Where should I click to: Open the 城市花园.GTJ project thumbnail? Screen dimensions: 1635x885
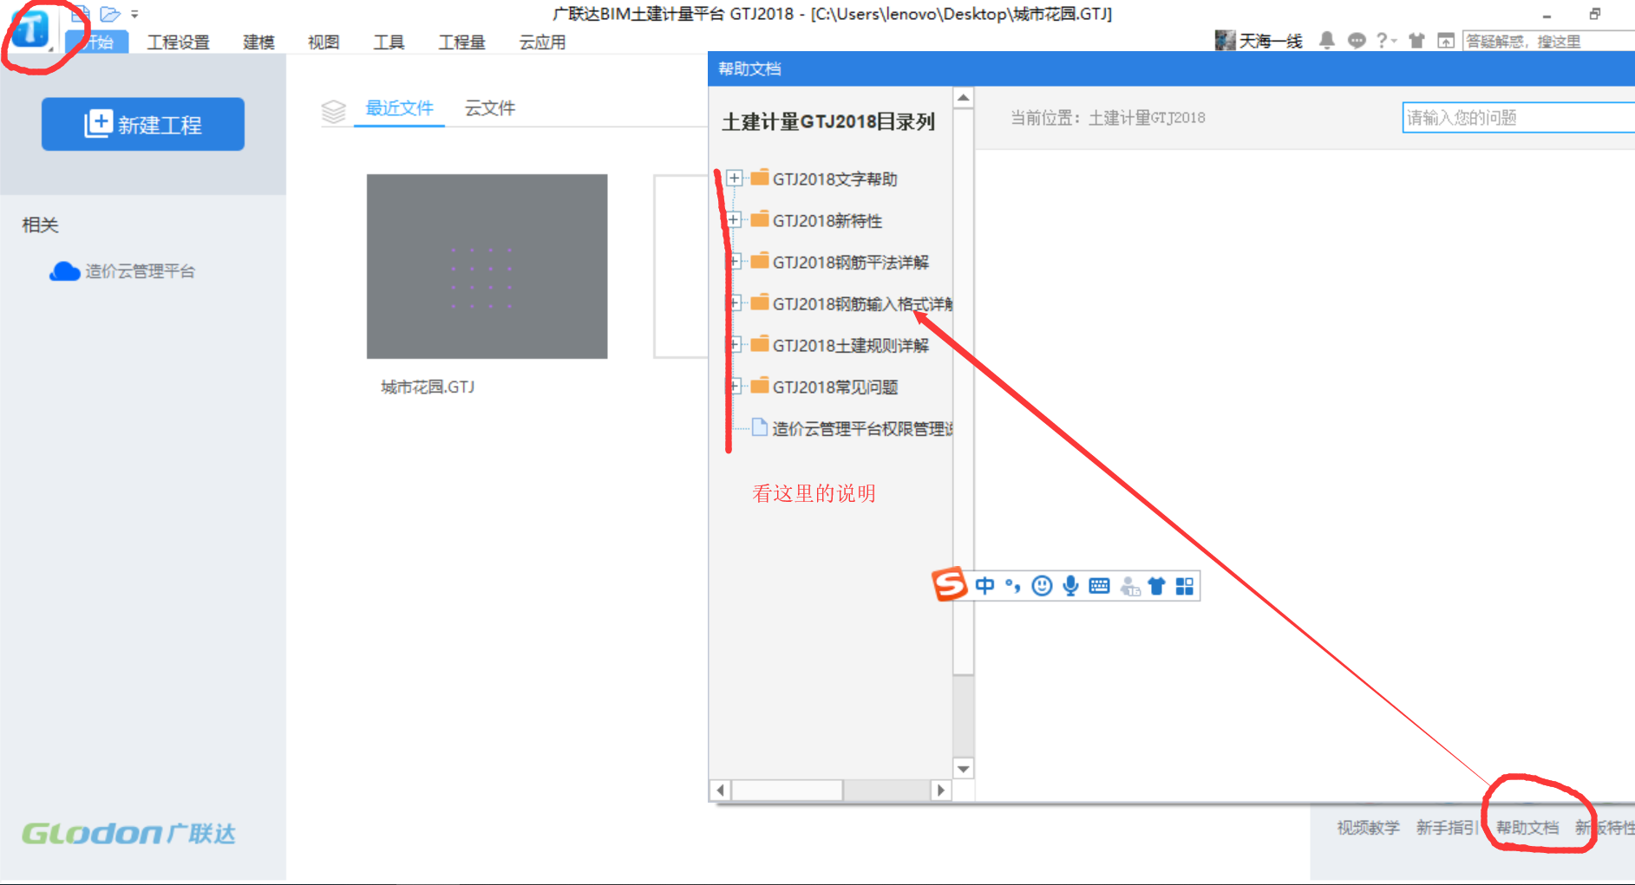click(x=487, y=266)
